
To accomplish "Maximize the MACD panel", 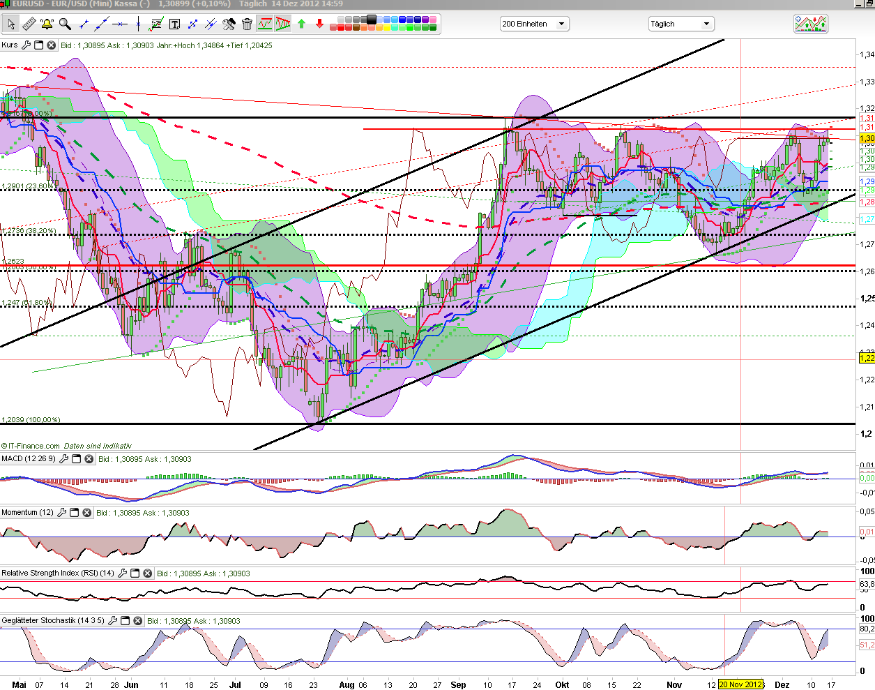I will click(77, 459).
